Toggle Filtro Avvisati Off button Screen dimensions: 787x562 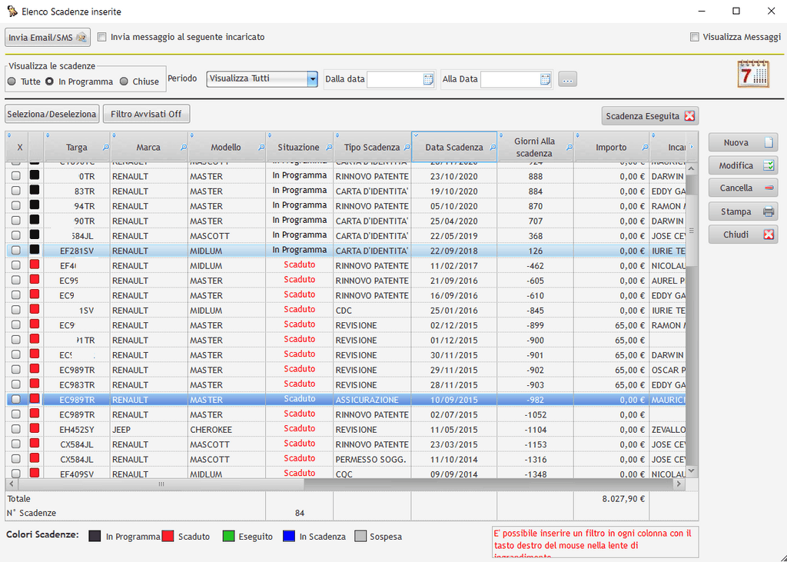146,114
